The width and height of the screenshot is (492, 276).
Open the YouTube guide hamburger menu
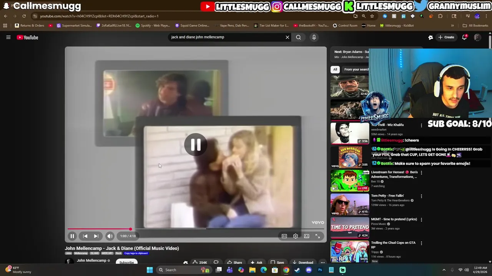(8, 37)
